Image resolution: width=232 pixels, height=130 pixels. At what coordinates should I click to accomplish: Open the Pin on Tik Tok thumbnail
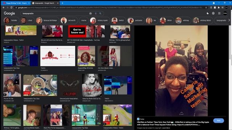(x=12, y=86)
